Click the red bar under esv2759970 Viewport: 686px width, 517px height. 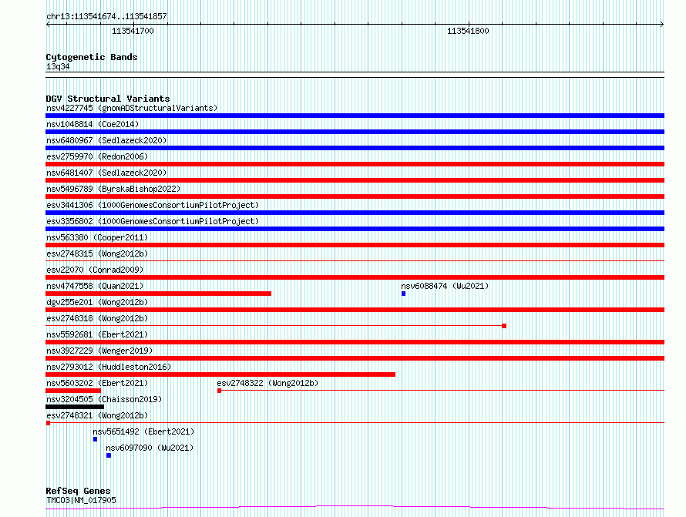355,164
